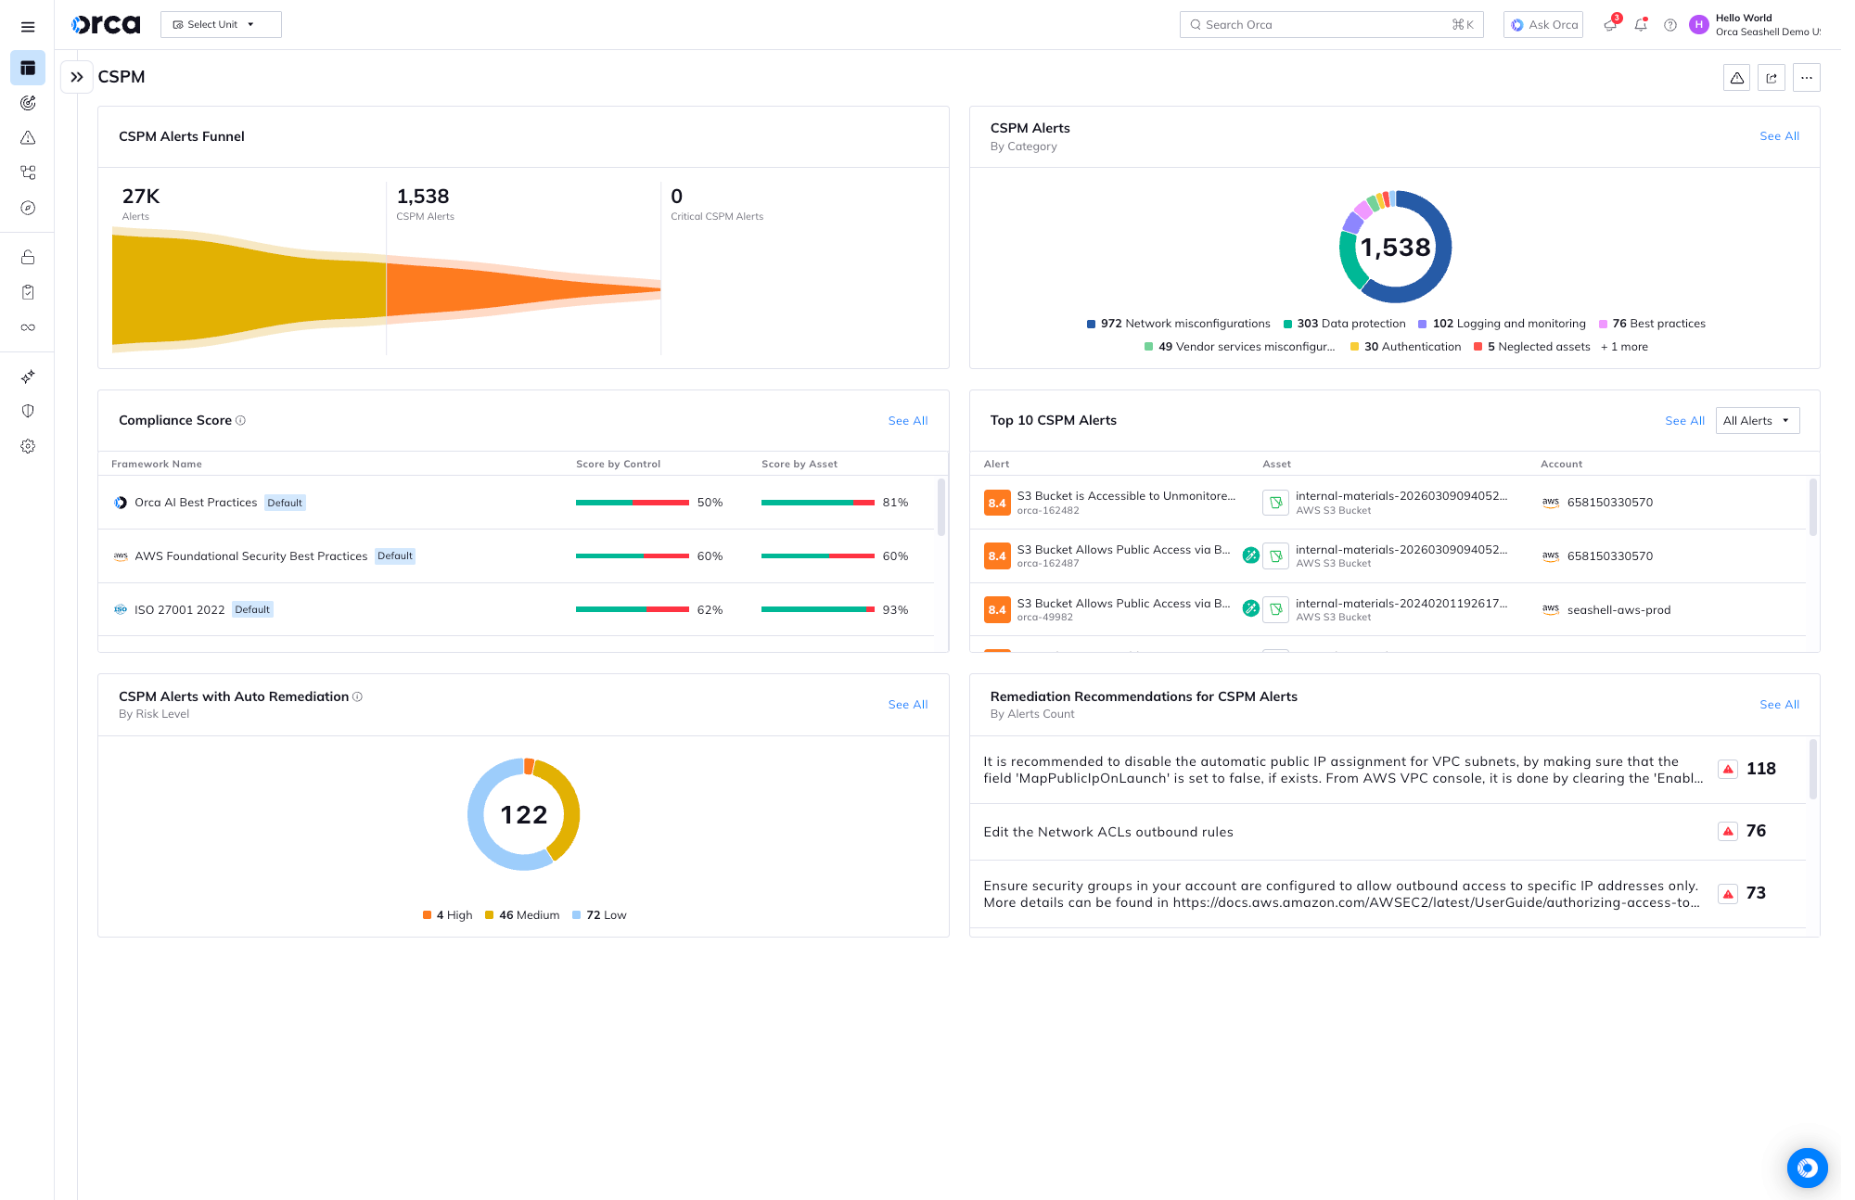1855x1200 pixels.
Task: Click the floating blue chat bubble
Action: (1807, 1168)
